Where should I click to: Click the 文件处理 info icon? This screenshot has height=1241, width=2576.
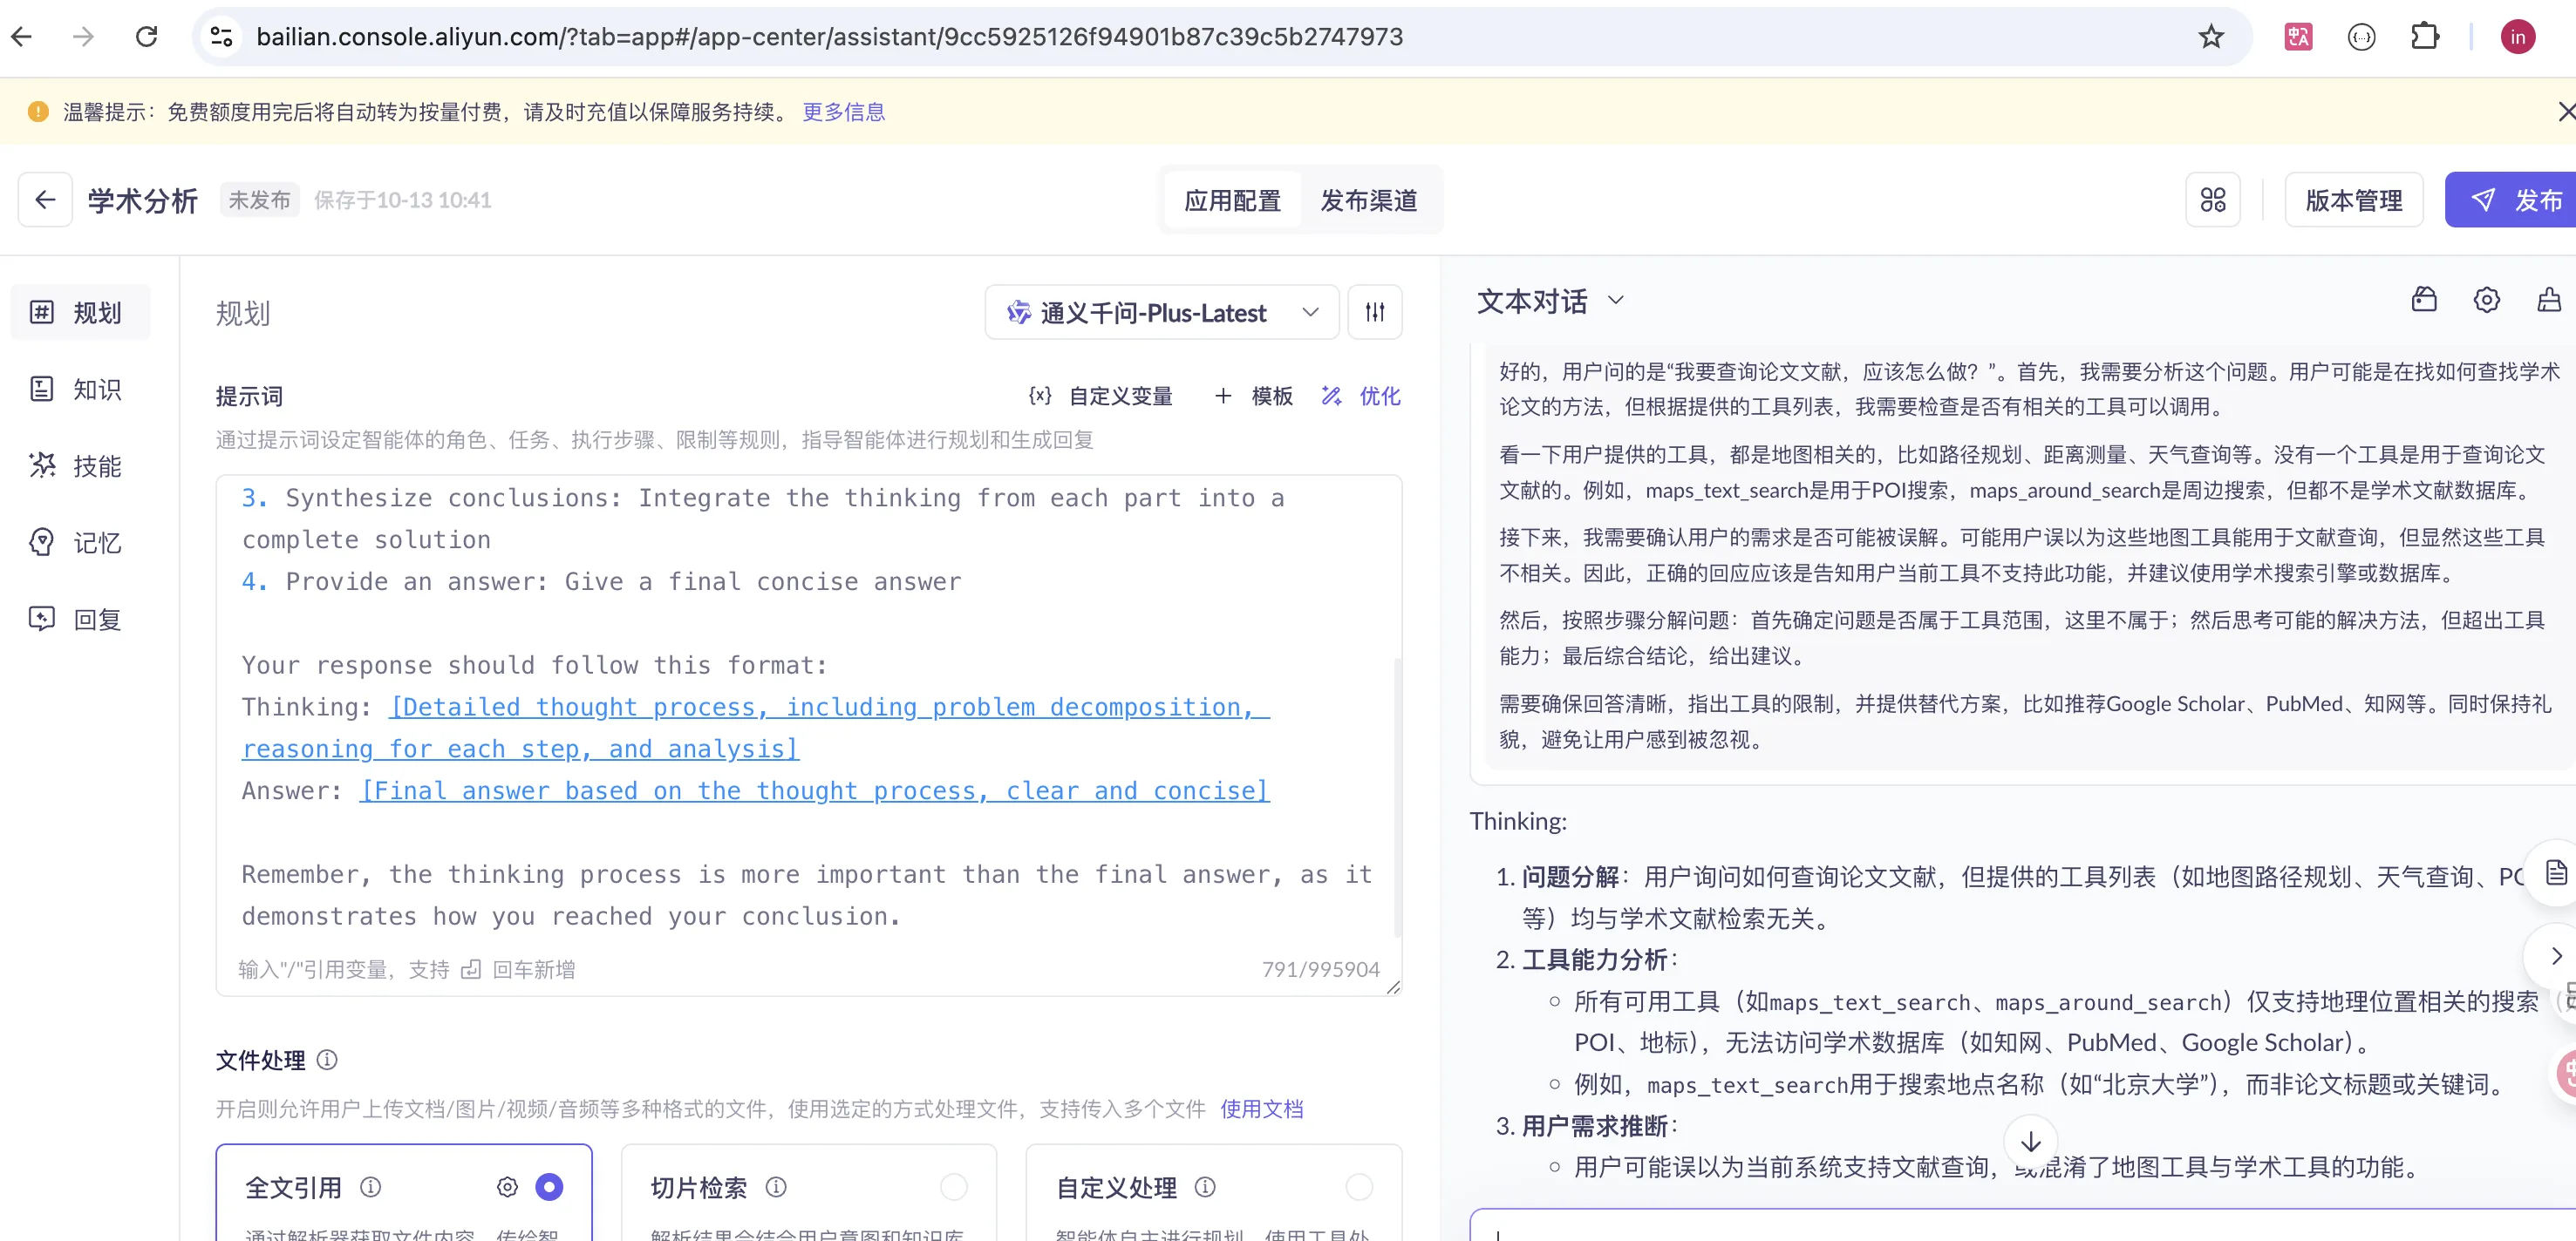pos(327,1059)
